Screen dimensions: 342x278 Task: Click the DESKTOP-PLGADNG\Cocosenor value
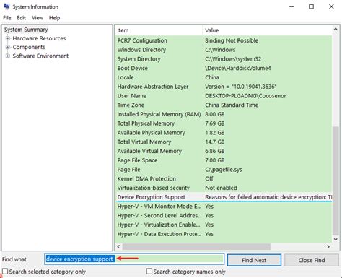[x=245, y=96]
